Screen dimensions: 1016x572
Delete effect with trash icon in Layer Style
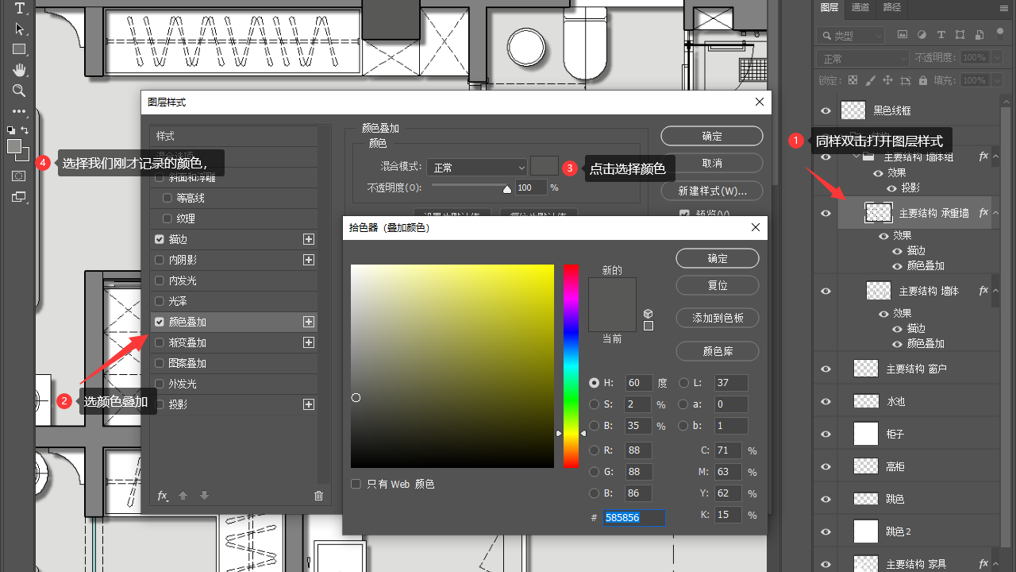[319, 496]
